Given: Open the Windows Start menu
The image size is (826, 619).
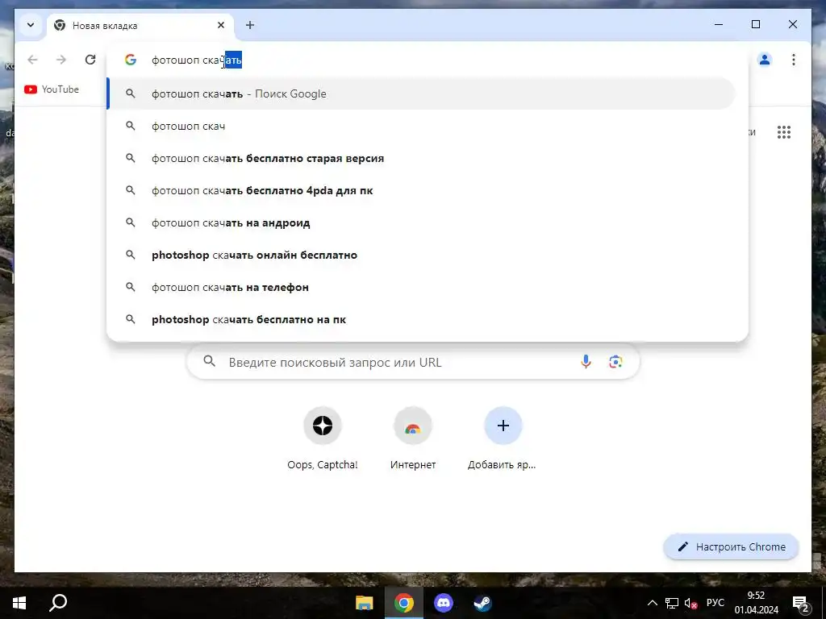Looking at the screenshot, I should (x=19, y=603).
